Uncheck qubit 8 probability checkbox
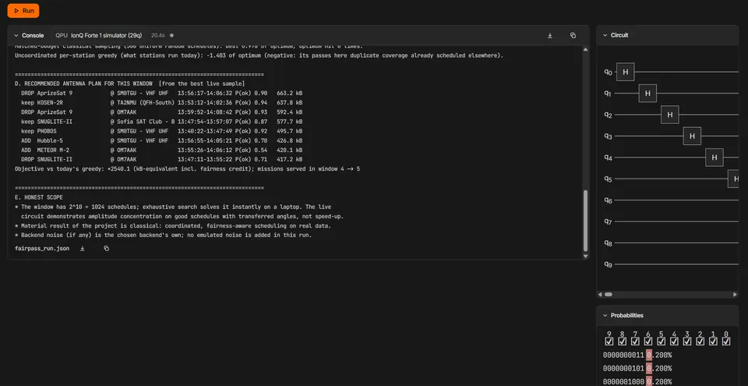This screenshot has width=748, height=386. [x=622, y=341]
